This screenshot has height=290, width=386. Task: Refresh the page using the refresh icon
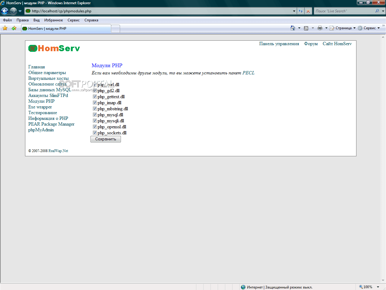301,11
